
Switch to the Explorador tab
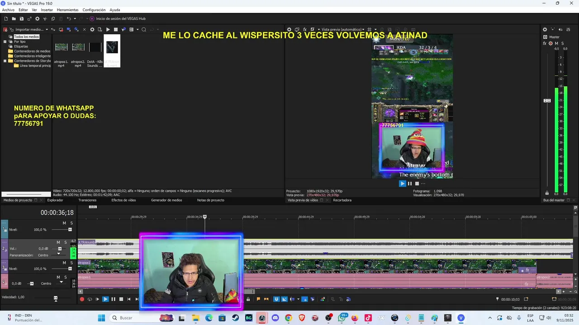click(55, 200)
